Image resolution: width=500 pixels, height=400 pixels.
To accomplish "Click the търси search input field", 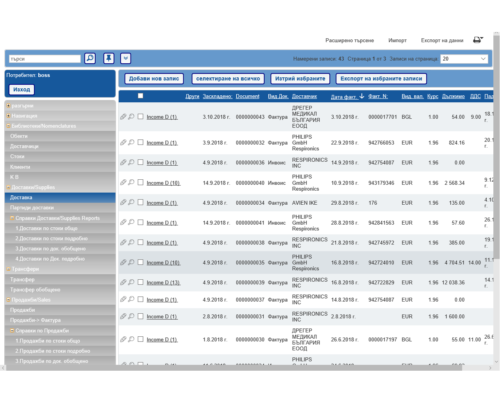I will click(x=45, y=59).
